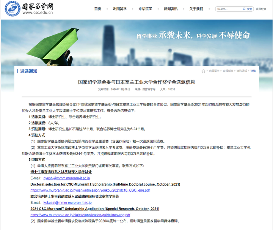Screen dimensions: 273x230
Task: Click the 国家留学网 site title text
Action: pyautogui.click(x=38, y=6)
